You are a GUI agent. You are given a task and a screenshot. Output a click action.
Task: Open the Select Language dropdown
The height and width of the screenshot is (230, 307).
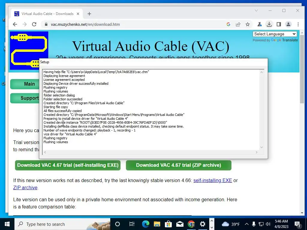[x=275, y=34]
